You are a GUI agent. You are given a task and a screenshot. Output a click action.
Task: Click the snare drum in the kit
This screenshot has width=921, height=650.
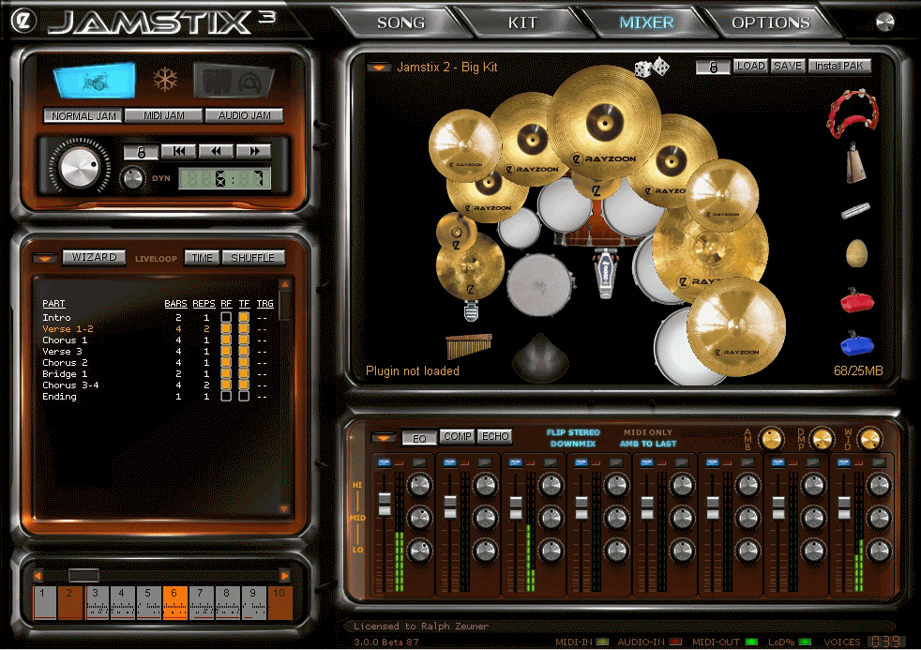tap(539, 285)
